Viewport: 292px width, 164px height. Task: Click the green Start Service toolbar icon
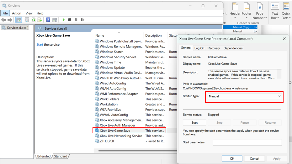[x=63, y=20]
